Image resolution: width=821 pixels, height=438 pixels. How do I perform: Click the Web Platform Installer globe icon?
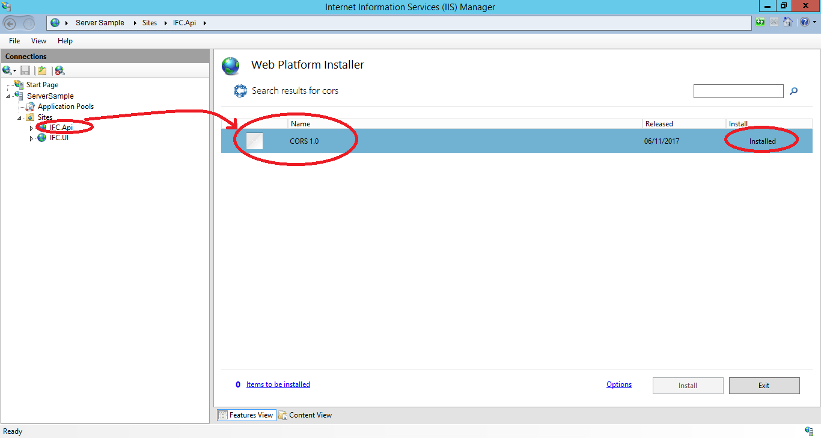point(231,66)
